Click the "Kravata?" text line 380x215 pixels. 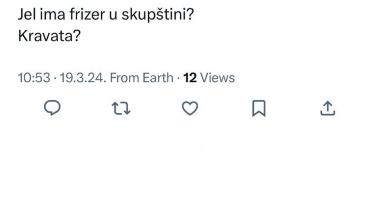pos(49,36)
